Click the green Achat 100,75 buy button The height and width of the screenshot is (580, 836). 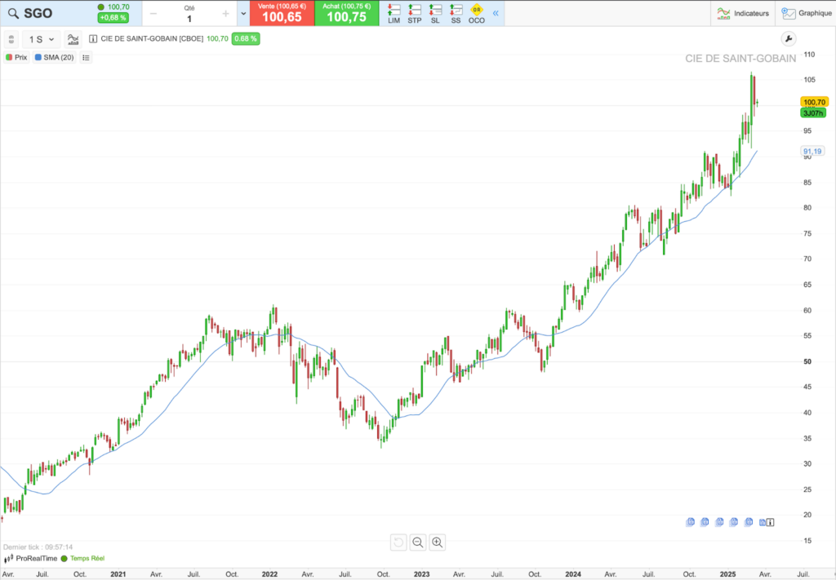pyautogui.click(x=346, y=13)
